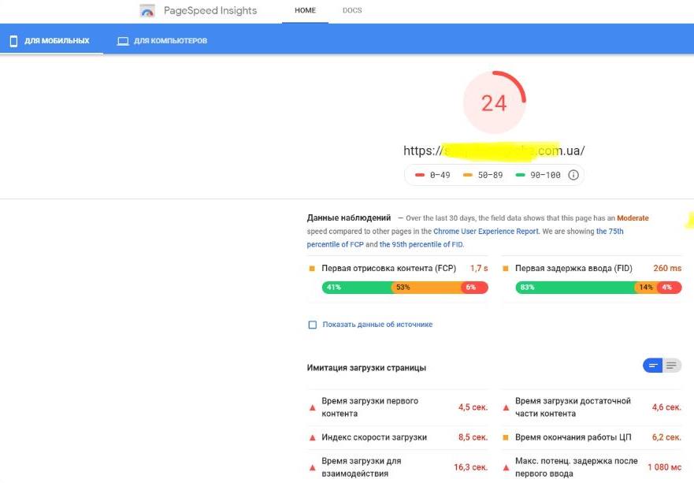Click the FID value 260 ms
This screenshot has width=694, height=483.
(667, 268)
